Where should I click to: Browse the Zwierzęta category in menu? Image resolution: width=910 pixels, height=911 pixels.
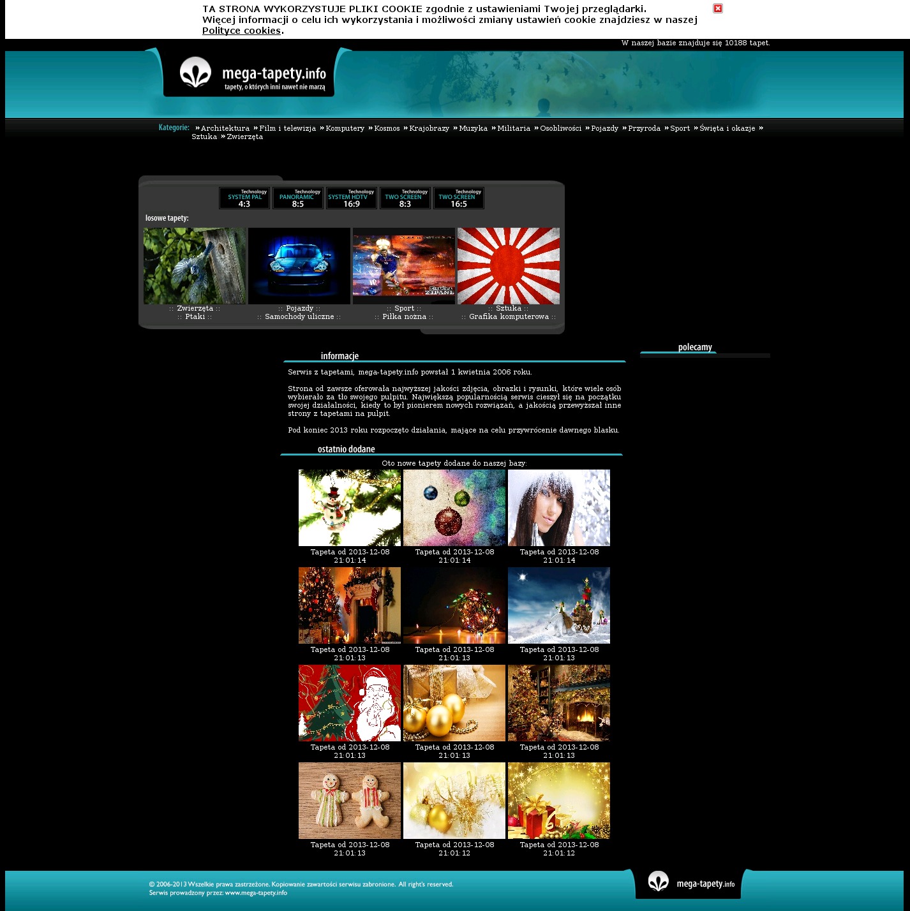pyautogui.click(x=244, y=137)
